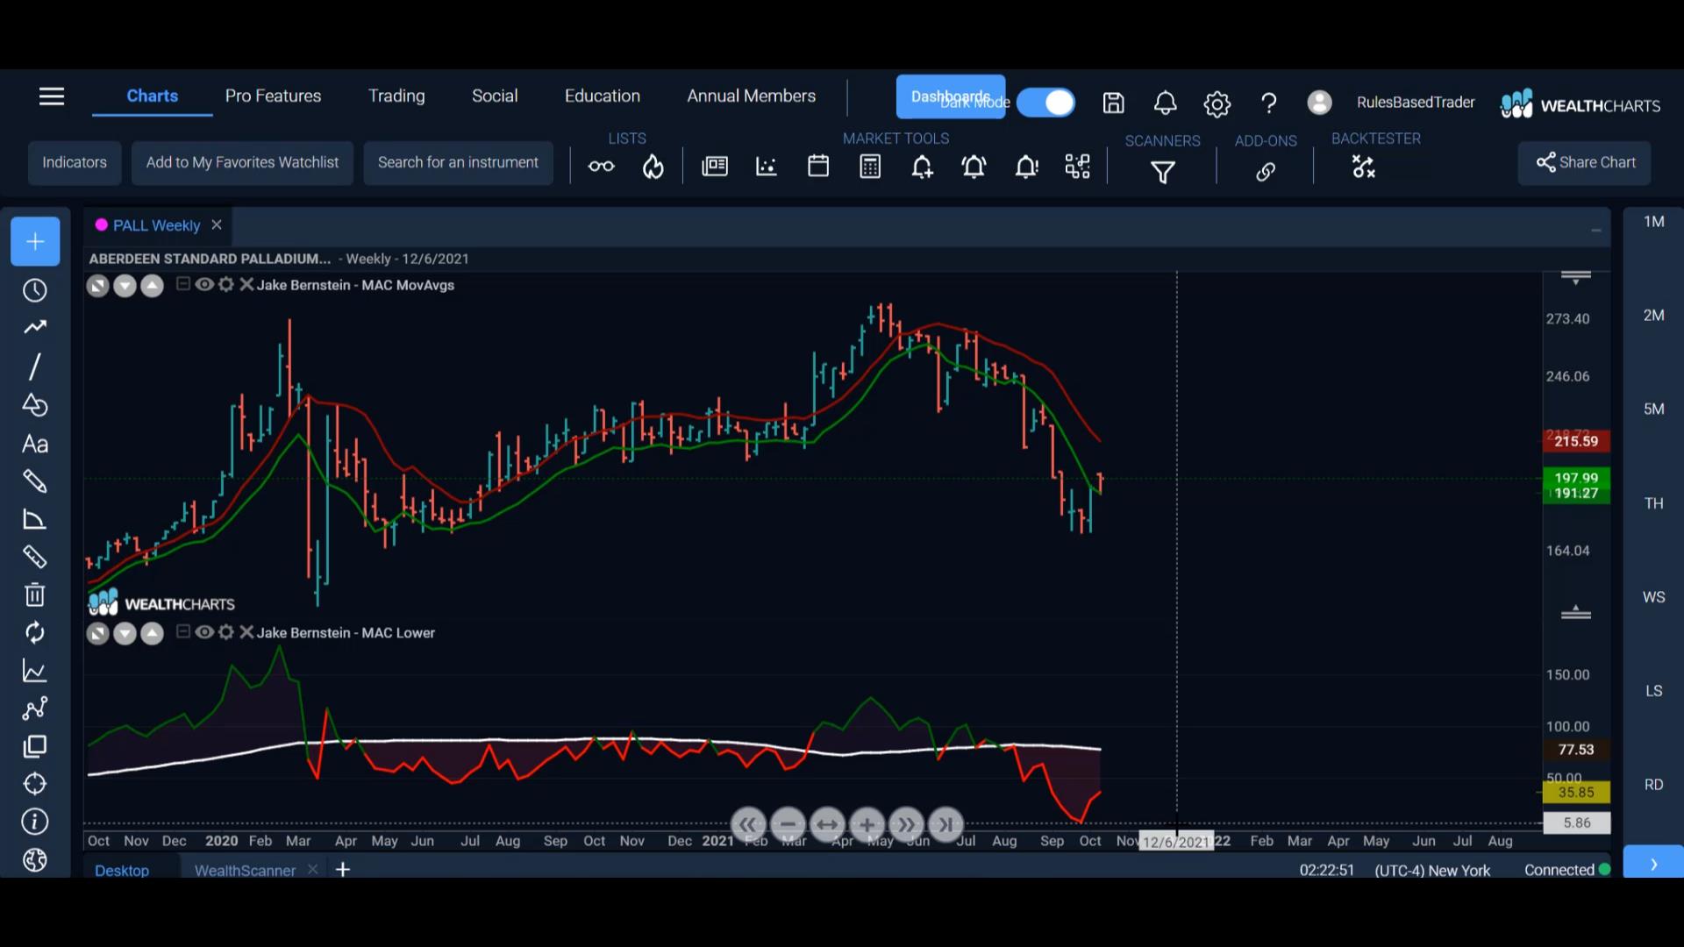Open the Social menu
Viewport: 1684px width, 947px height.
pos(495,96)
